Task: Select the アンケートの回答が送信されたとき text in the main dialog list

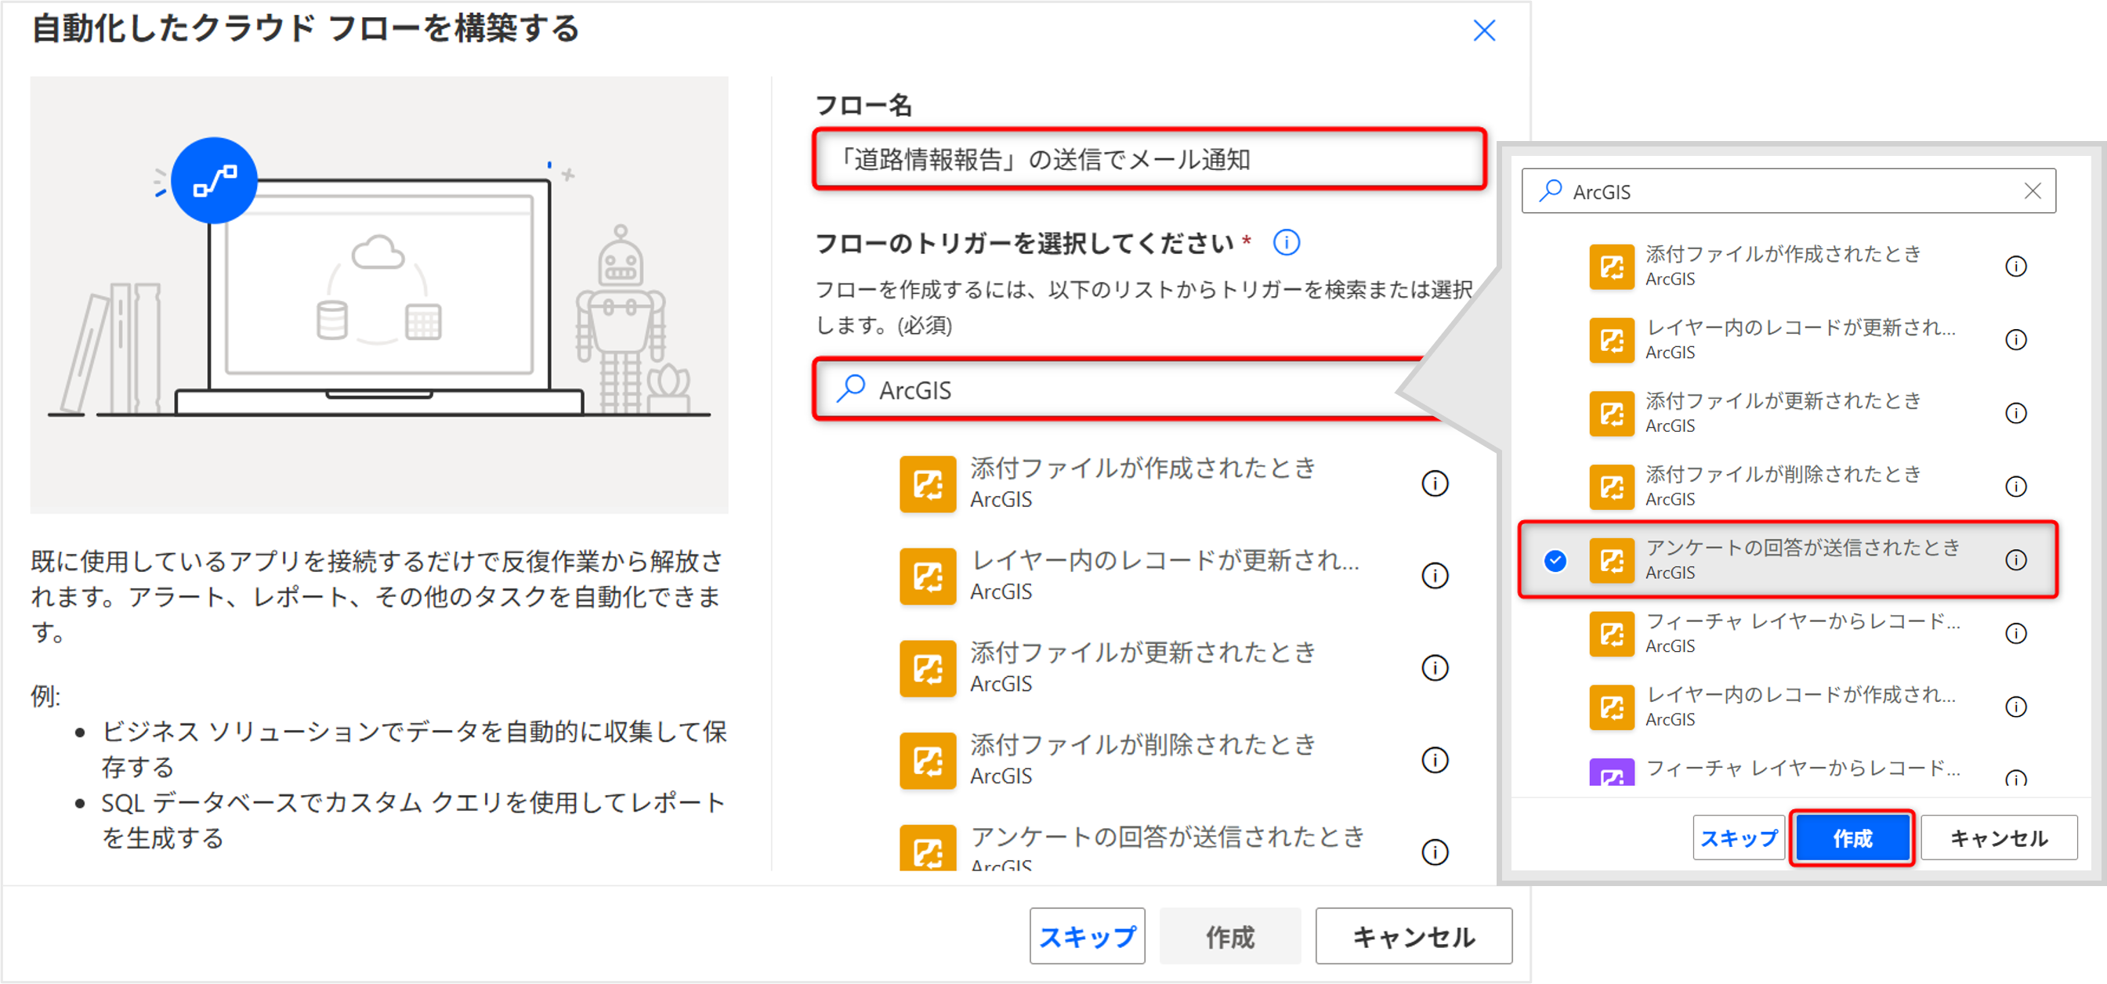Action: click(1168, 836)
